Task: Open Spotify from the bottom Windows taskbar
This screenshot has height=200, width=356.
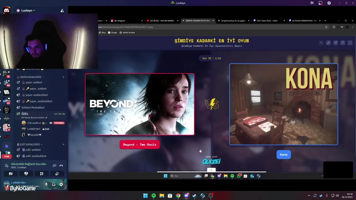Action: coord(154,196)
